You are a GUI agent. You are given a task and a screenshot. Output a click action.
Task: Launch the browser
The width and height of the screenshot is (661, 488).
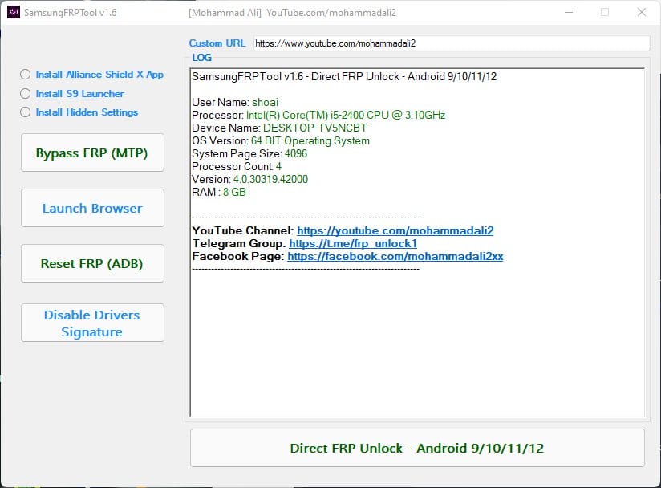coord(91,208)
